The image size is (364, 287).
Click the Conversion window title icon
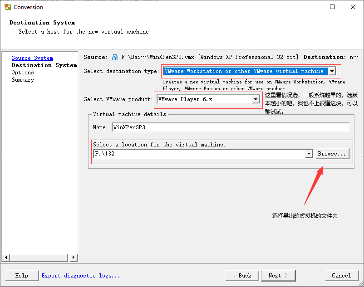click(x=8, y=7)
